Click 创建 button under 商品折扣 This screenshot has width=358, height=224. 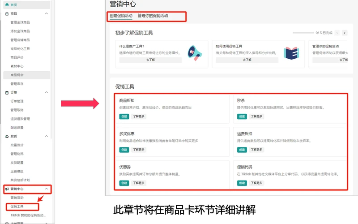tap(124, 116)
